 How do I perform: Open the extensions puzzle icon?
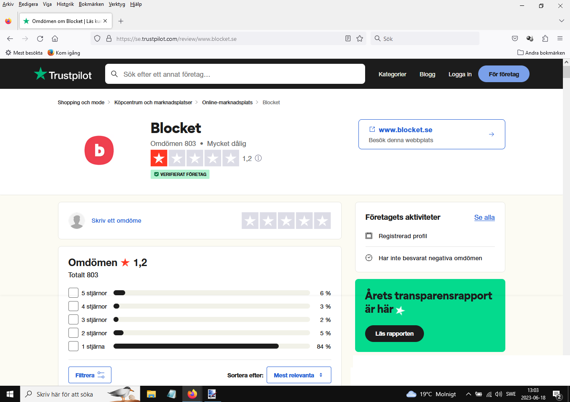point(545,39)
